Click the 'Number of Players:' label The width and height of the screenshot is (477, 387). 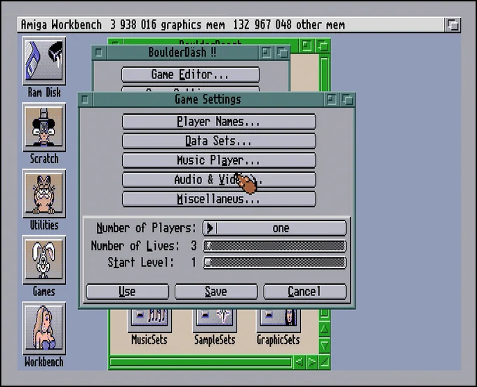pyautogui.click(x=147, y=228)
